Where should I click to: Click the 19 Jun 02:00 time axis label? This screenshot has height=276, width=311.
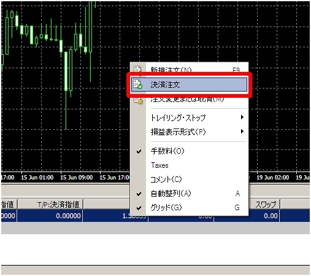click(x=273, y=178)
